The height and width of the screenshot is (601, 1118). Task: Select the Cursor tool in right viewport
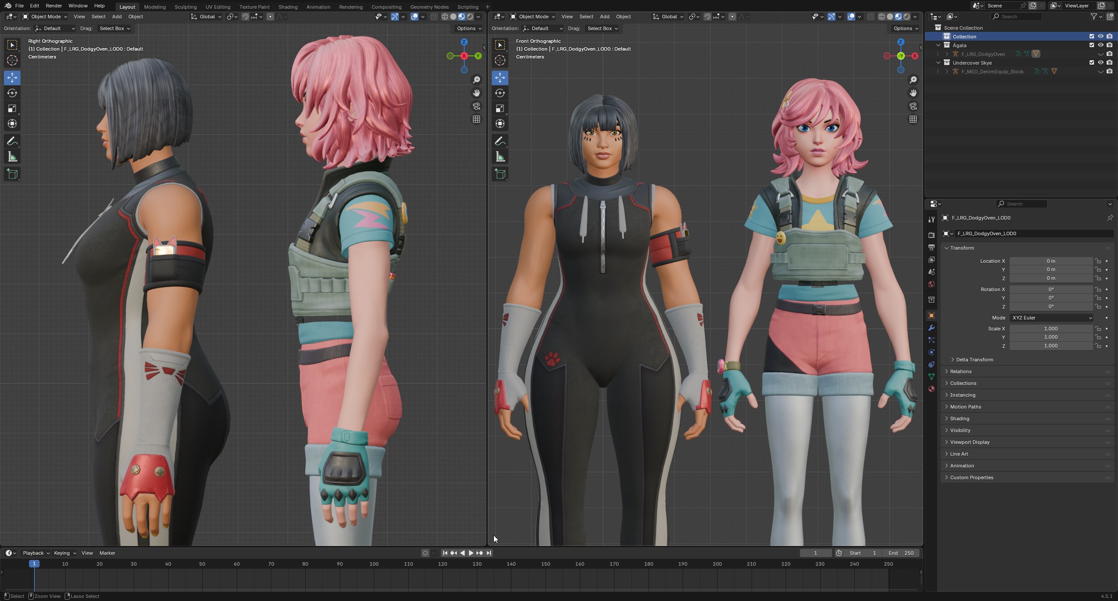point(500,60)
